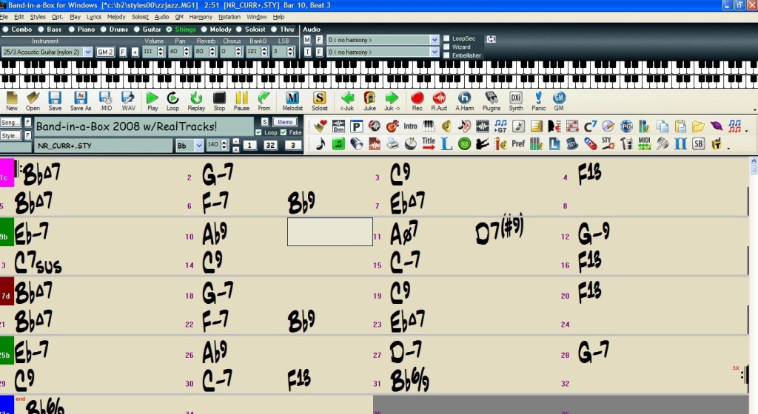Select the Melody part radio button

tap(204, 30)
